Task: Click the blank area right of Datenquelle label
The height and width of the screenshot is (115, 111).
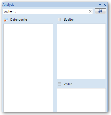Action: pyautogui.click(x=40, y=20)
